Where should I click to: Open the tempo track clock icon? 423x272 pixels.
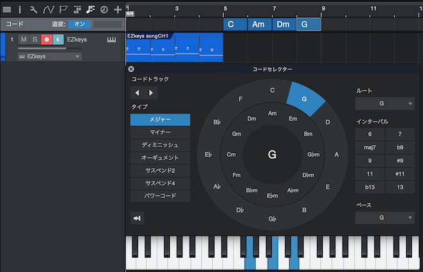click(104, 10)
